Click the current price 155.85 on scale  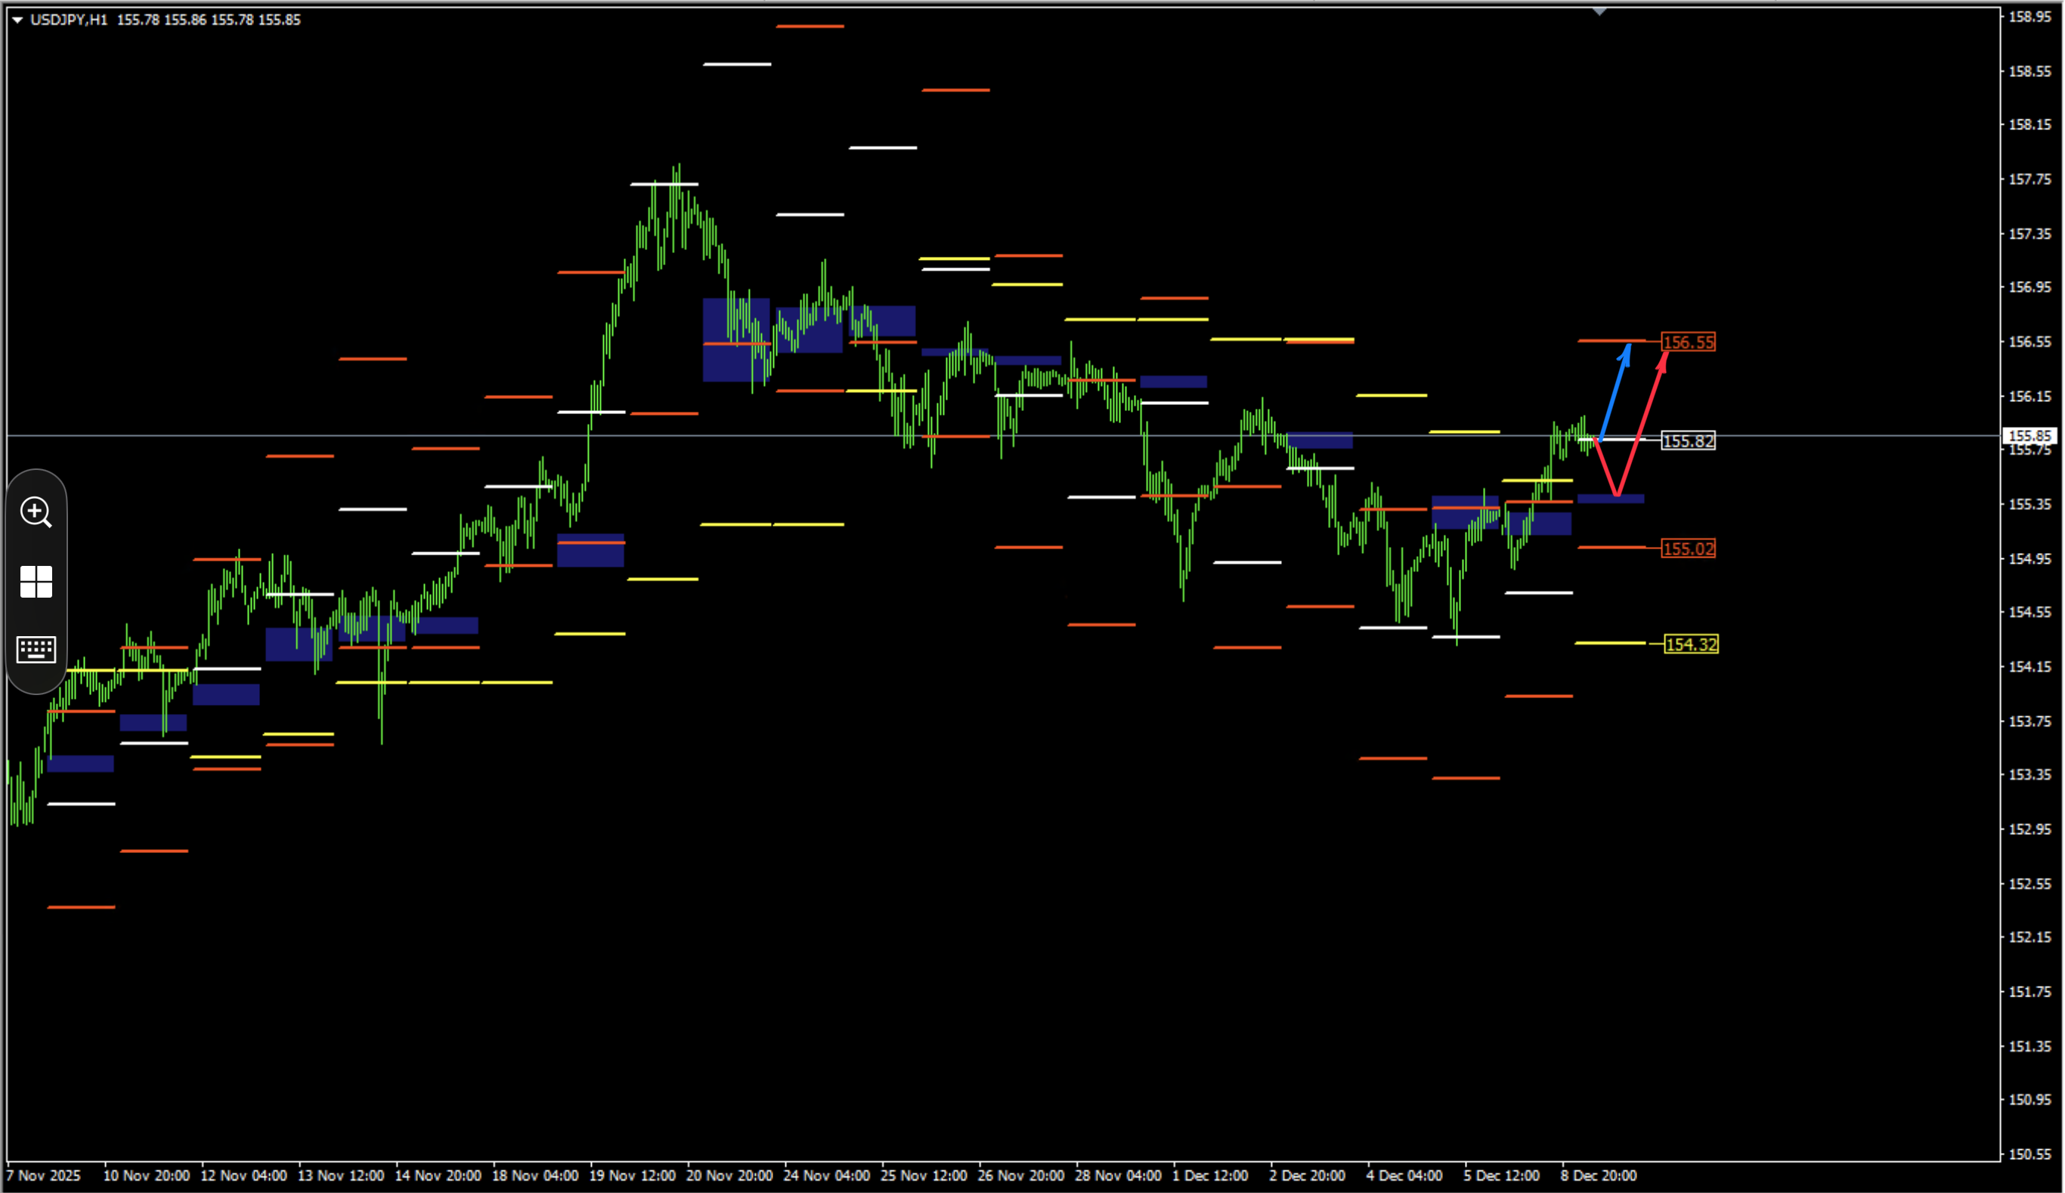pyautogui.click(x=2029, y=436)
